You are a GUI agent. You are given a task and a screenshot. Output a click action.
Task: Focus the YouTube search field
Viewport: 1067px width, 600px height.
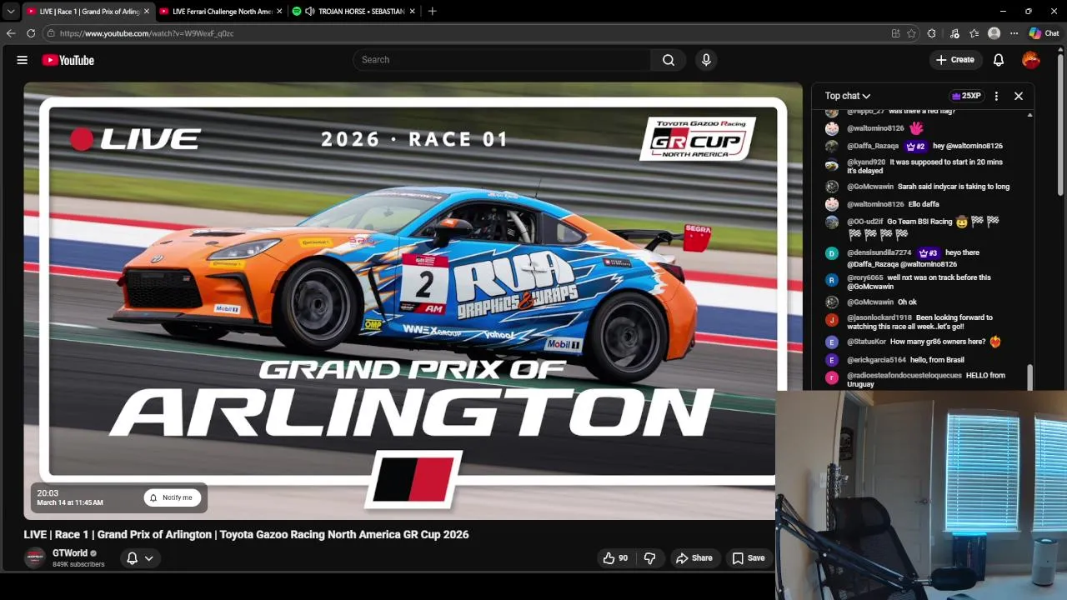point(503,60)
